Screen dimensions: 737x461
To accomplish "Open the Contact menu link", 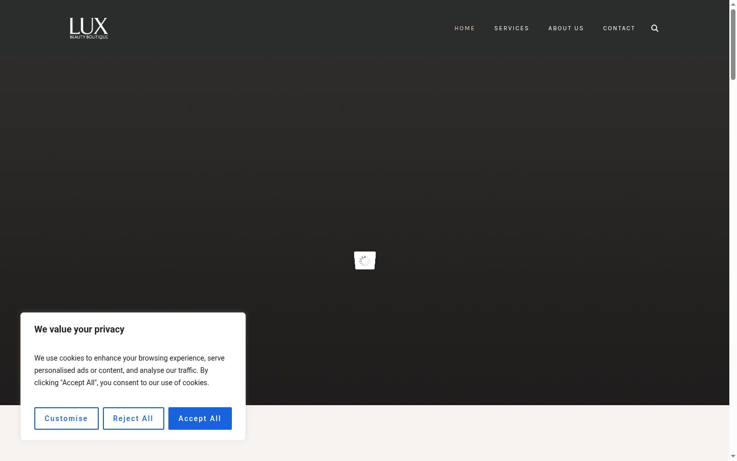I will 619,28.
